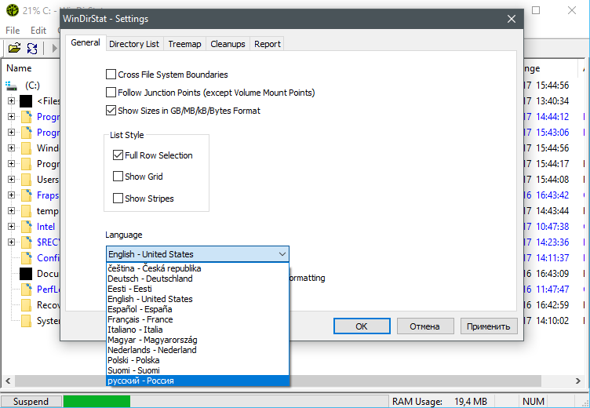
Task: Enable the Show Stripes checkbox
Action: [x=118, y=199]
